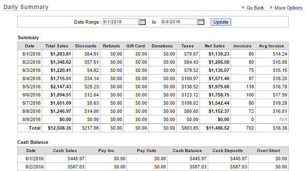The height and width of the screenshot is (171, 306).
Task: Click the Refunds column header
Action: [x=112, y=46]
